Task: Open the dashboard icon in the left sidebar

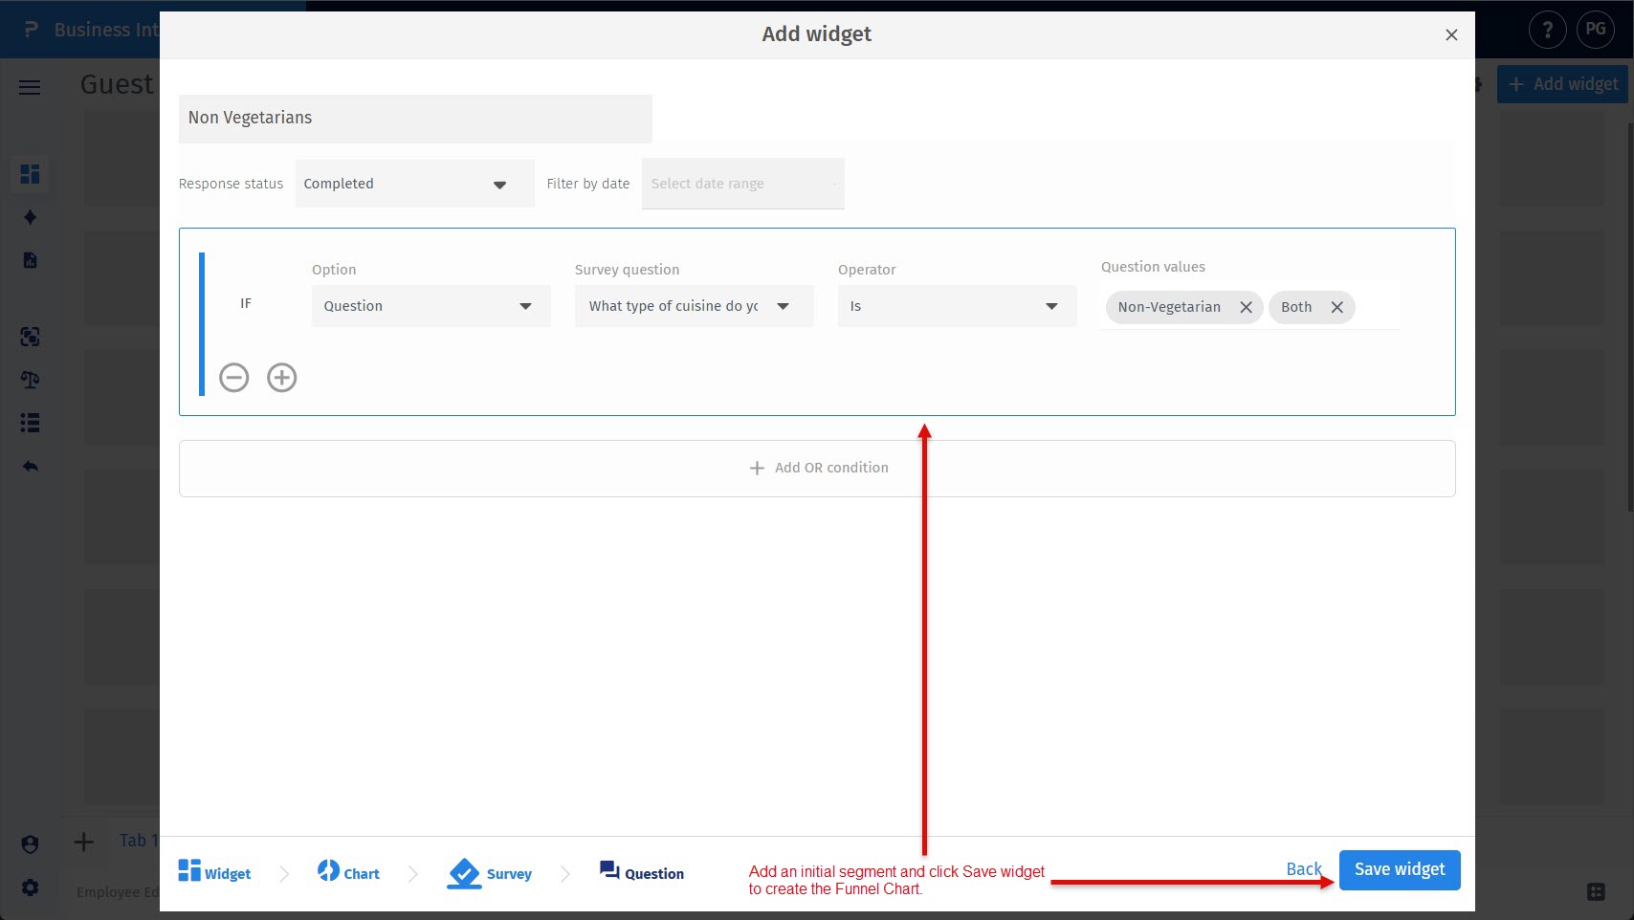Action: [x=30, y=174]
